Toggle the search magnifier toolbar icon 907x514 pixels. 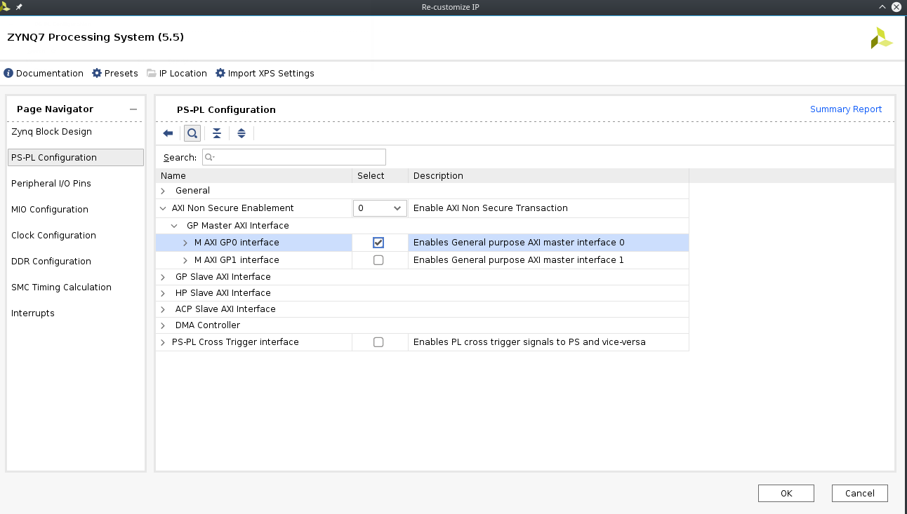(192, 133)
